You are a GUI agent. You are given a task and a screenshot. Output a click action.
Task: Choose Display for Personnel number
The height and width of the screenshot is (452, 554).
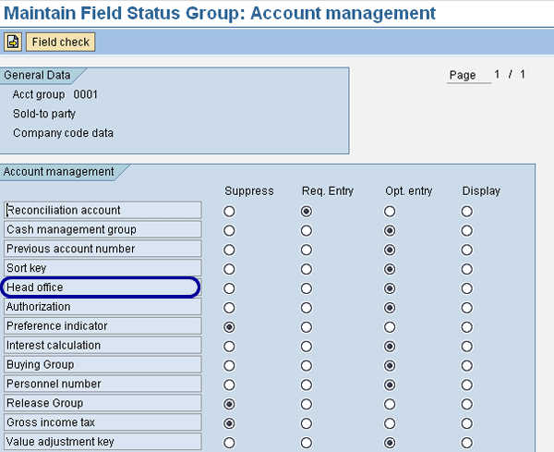(467, 385)
